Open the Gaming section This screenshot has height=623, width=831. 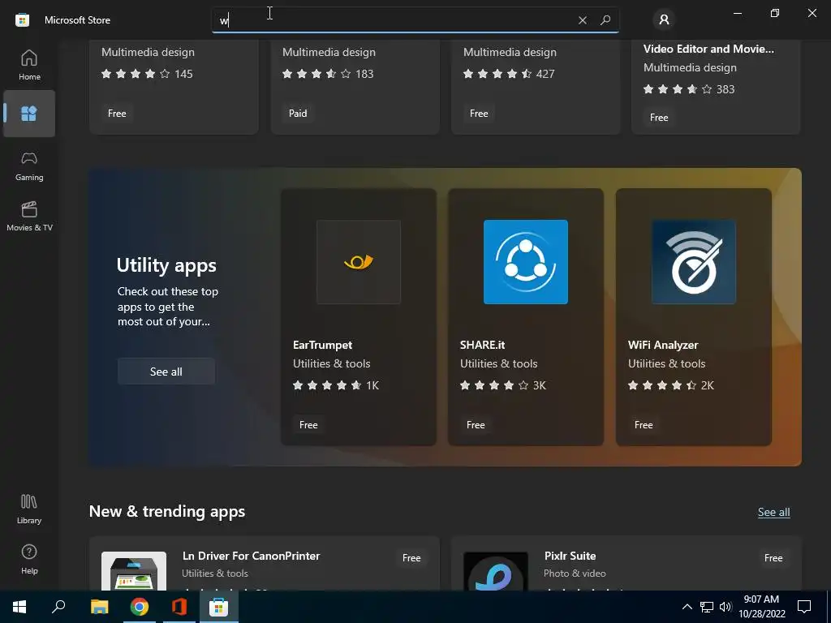tap(29, 166)
